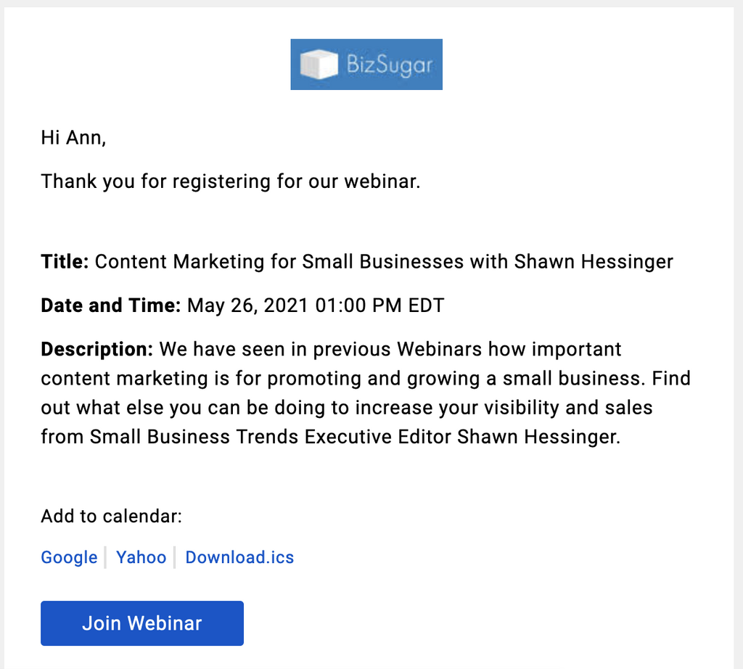Select the bold "Title:" label
This screenshot has height=669, width=743.
pyautogui.click(x=65, y=261)
